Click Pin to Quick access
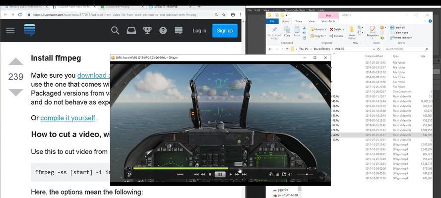The height and width of the screenshot is (198, 441). click(274, 33)
